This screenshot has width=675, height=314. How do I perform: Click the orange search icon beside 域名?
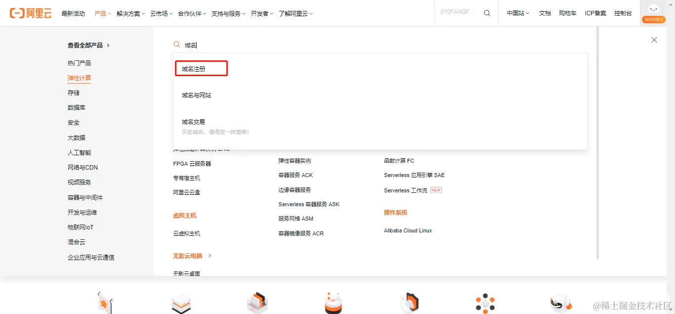(x=177, y=45)
